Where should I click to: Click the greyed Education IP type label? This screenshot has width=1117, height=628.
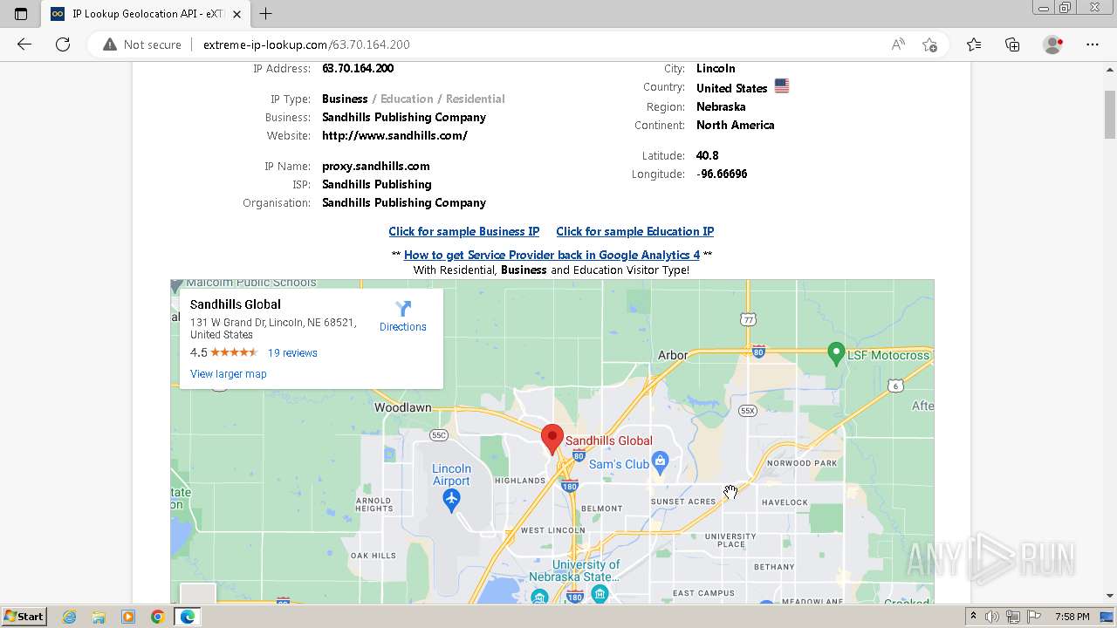(407, 99)
